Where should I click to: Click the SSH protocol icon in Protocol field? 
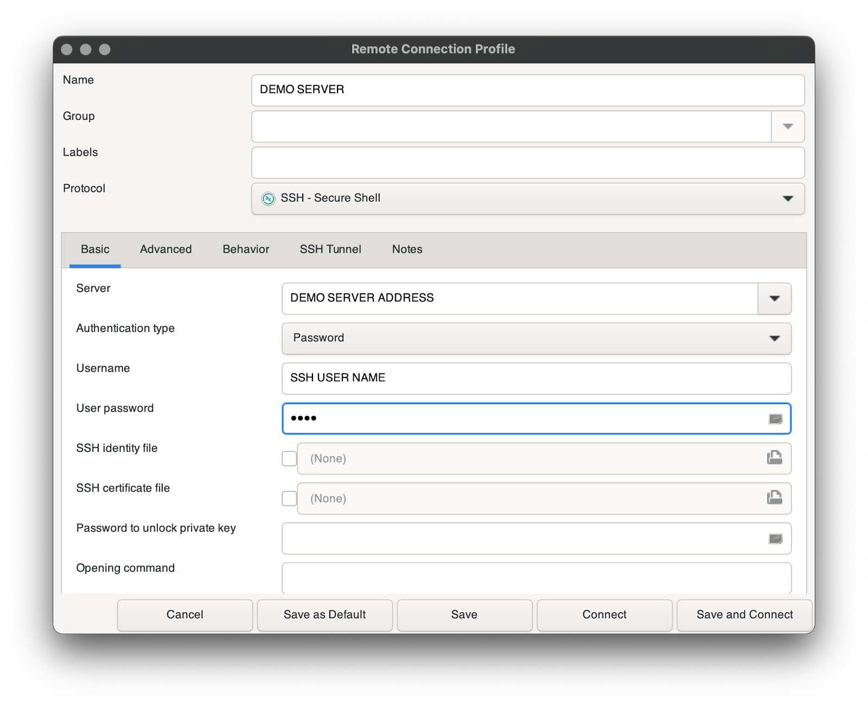tap(268, 199)
